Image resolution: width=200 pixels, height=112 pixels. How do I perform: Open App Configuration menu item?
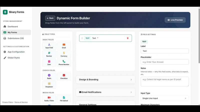coord(16,52)
